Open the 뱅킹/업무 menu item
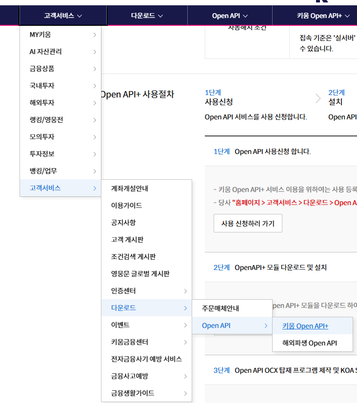The width and height of the screenshot is (357, 403). pos(60,171)
